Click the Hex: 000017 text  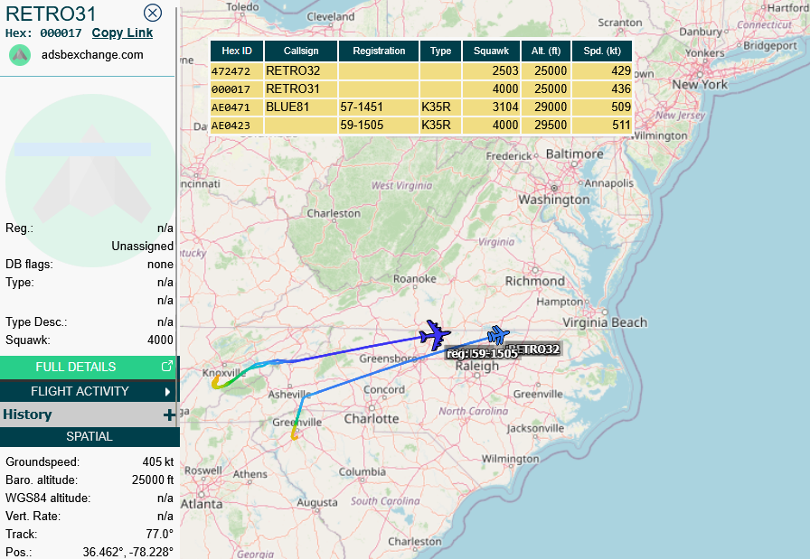point(43,33)
